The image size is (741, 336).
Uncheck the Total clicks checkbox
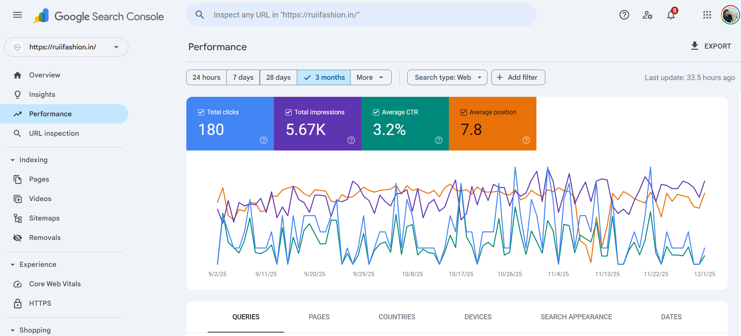201,112
